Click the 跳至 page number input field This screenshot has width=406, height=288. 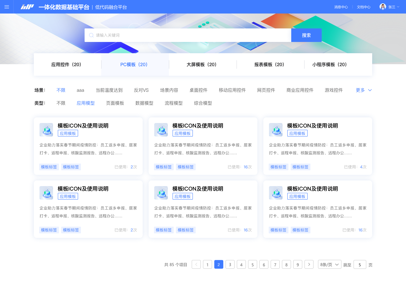(360, 264)
